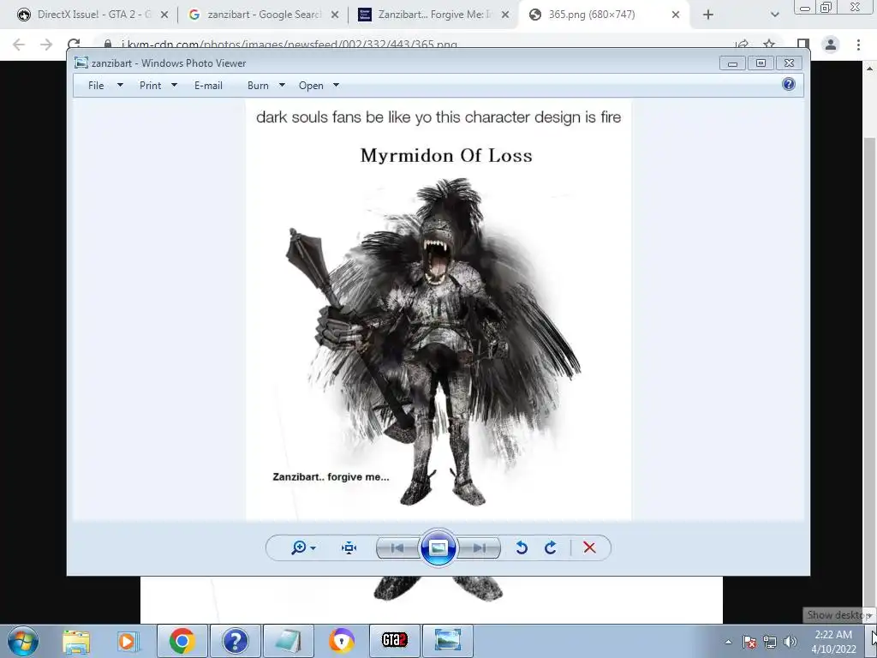Screen dimensions: 877x658
Task: Reload the page in Chrome
Action: (74, 44)
